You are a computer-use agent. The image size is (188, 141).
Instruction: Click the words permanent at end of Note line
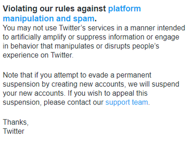click(134, 75)
